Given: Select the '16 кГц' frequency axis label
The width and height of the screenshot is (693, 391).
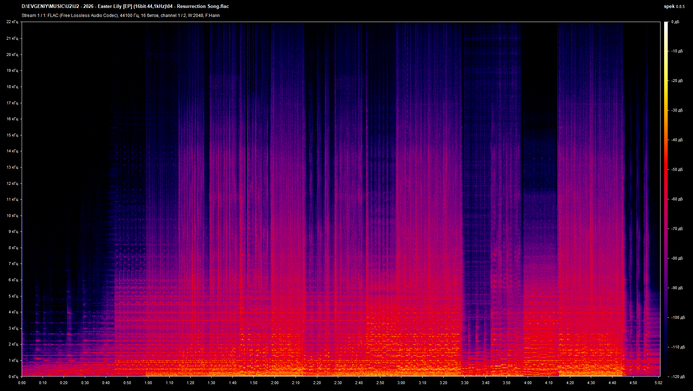Looking at the screenshot, I should click(x=12, y=119).
